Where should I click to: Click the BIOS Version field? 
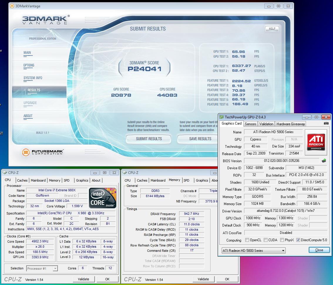(282, 161)
